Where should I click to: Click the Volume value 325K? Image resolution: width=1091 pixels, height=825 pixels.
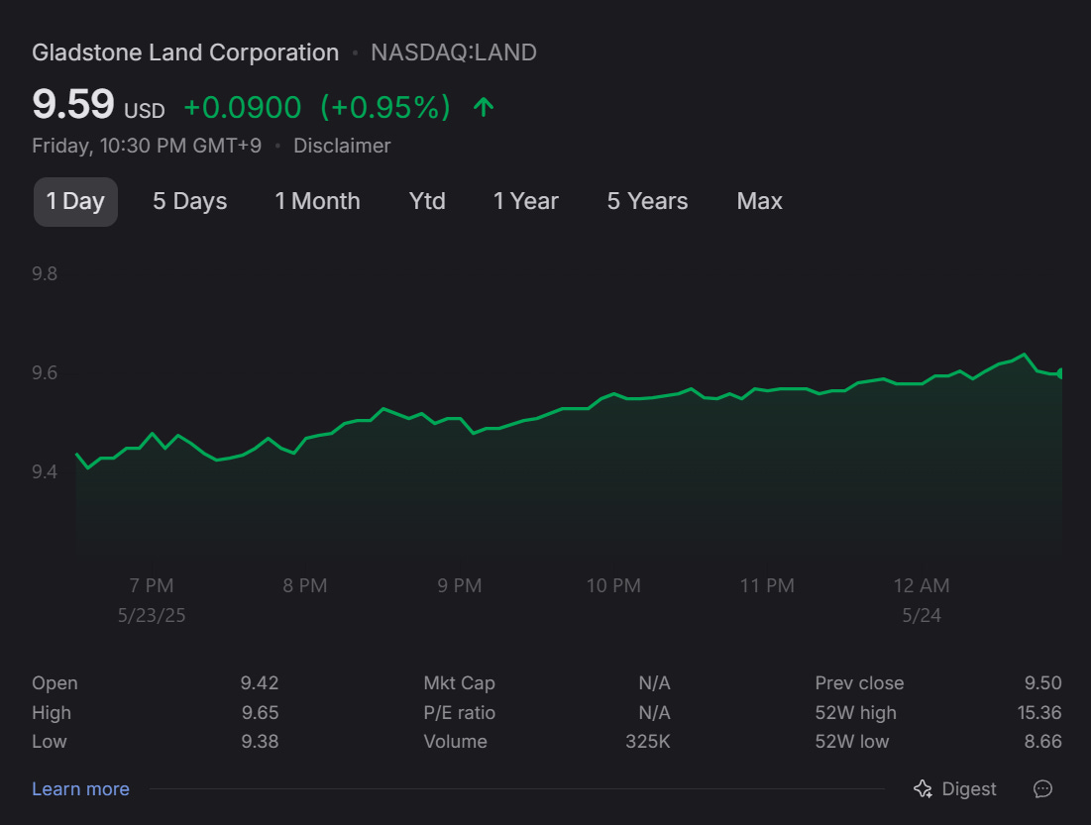coord(648,742)
